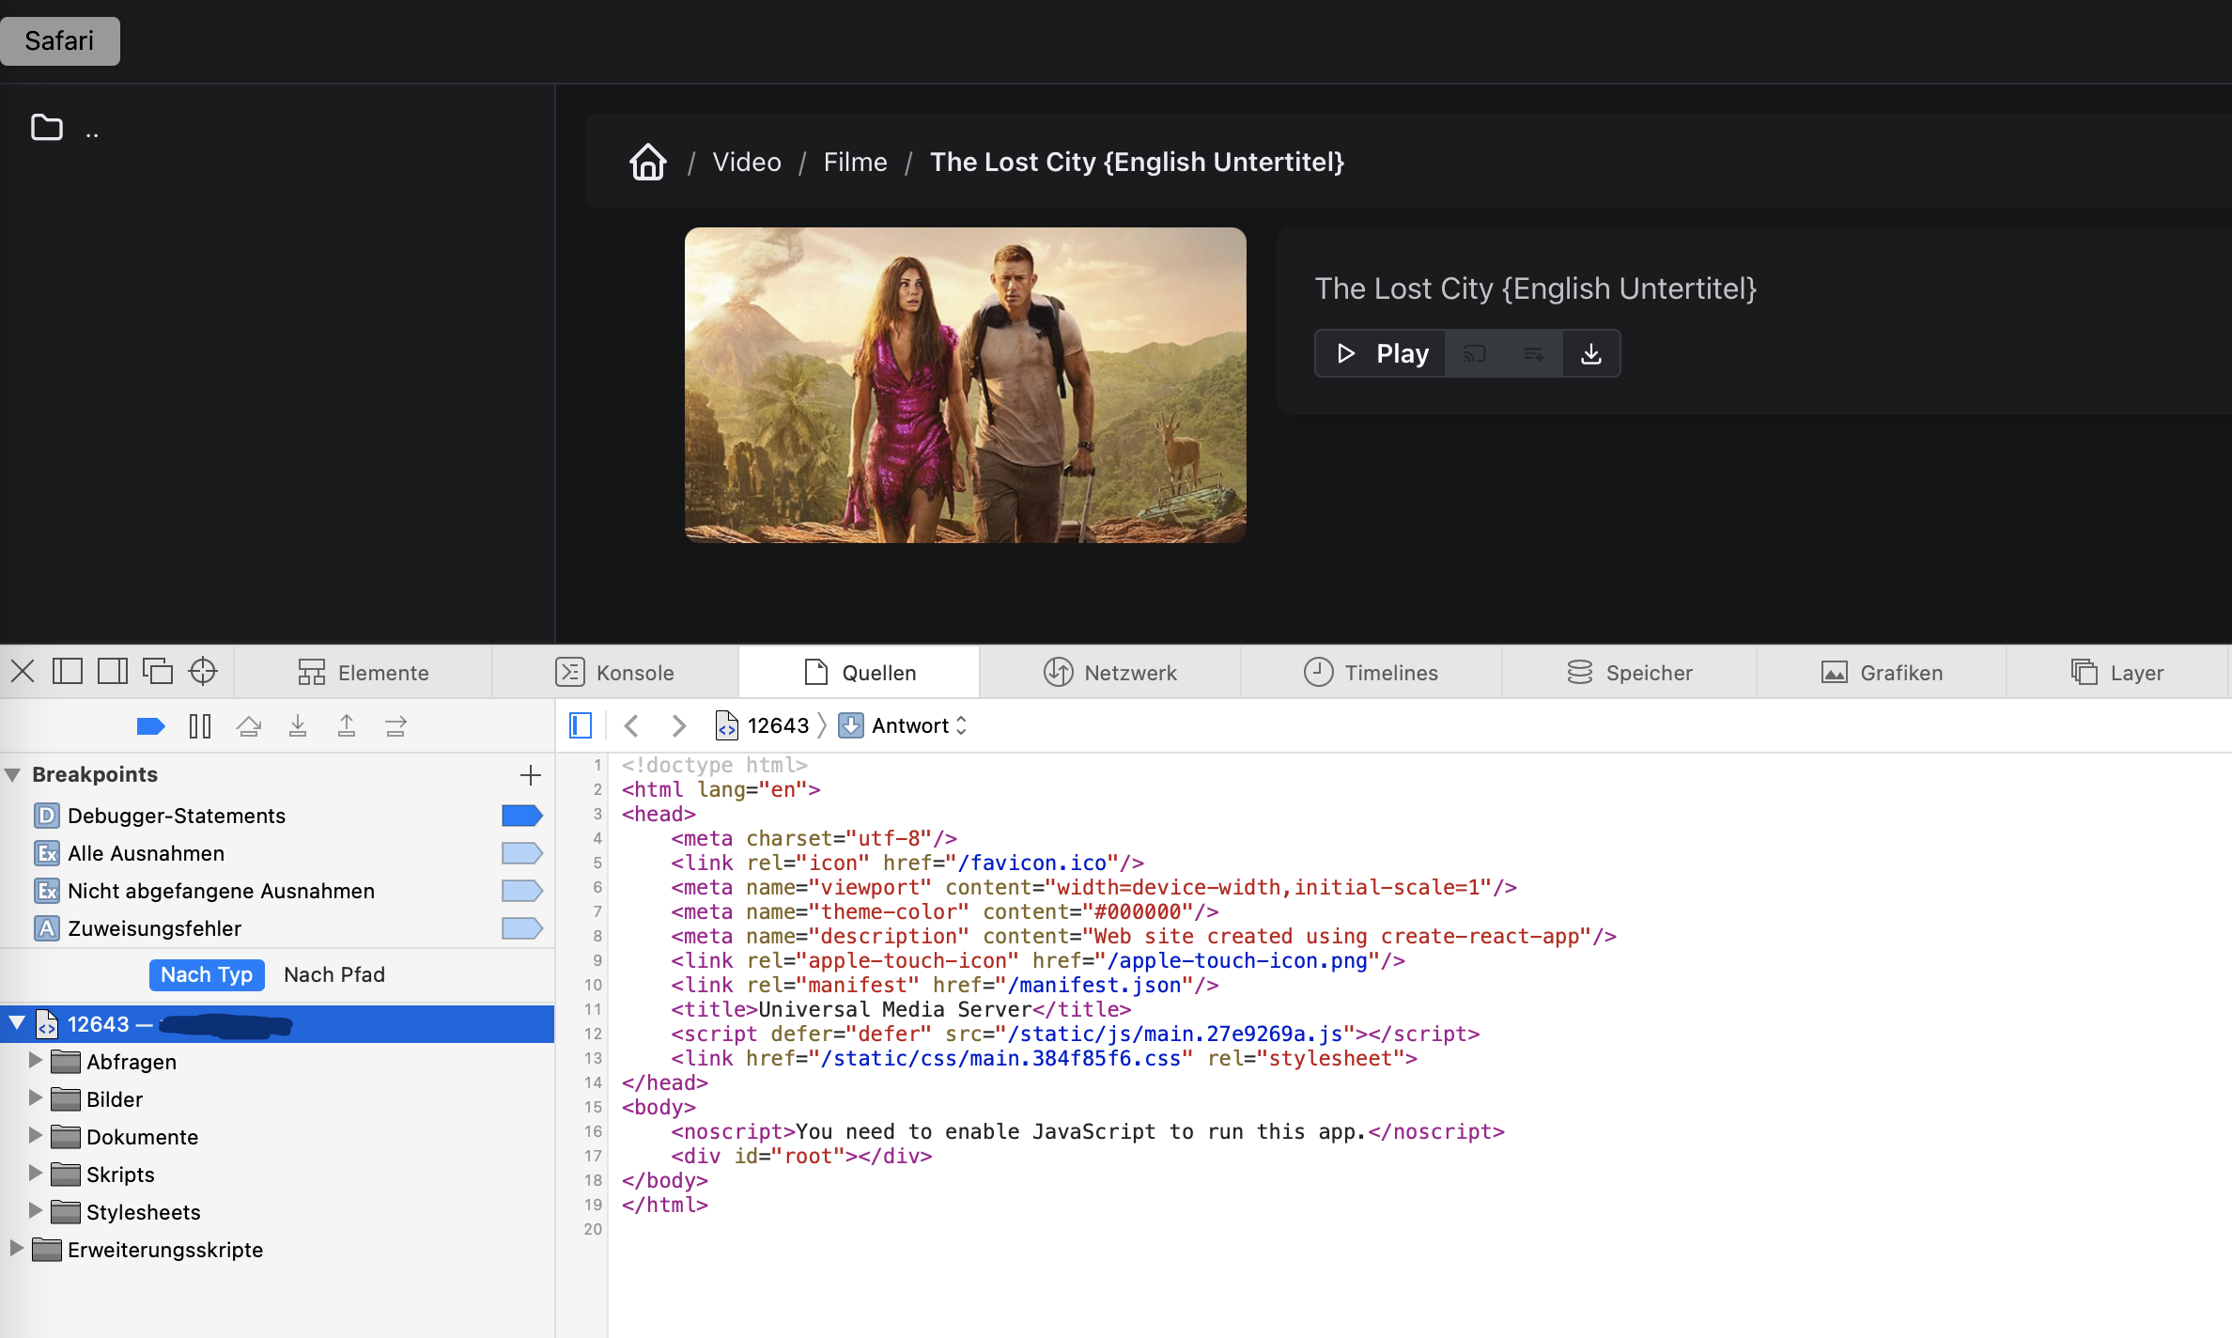Open the Safari menu
The width and height of the screenshot is (2232, 1338).
point(59,40)
